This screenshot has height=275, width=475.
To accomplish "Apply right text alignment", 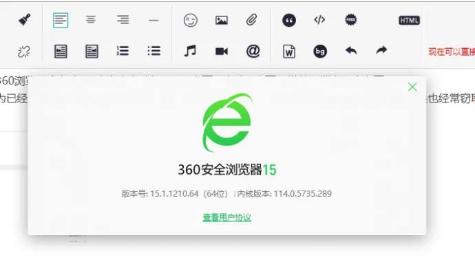I will [x=123, y=20].
